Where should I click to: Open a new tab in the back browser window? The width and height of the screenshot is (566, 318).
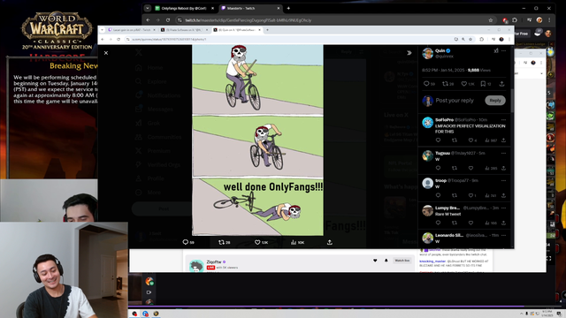[x=288, y=8]
